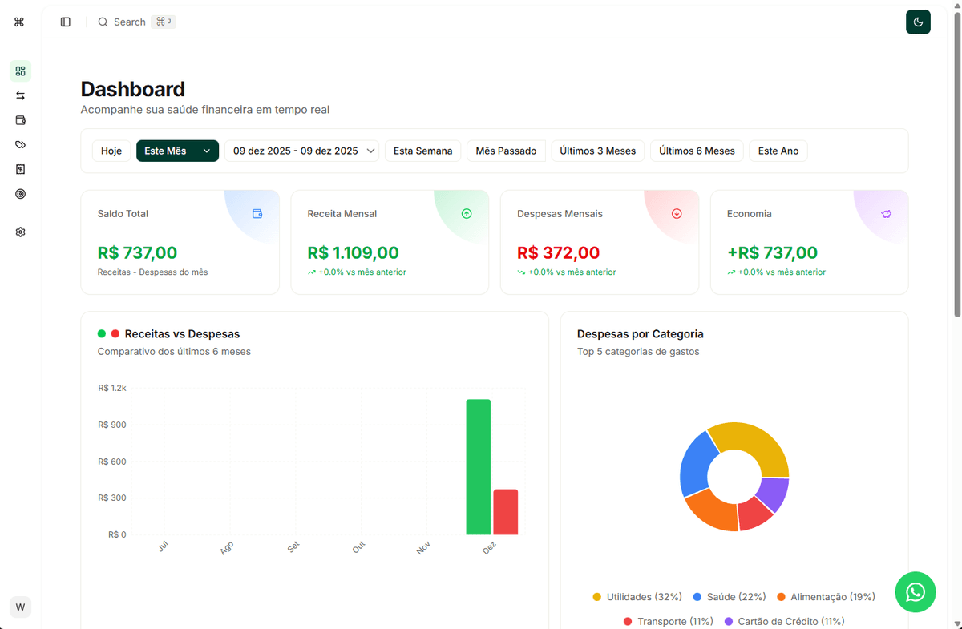Select the Transactions arrows icon in sidebar
Screen dimensions: 962x629
coord(20,95)
